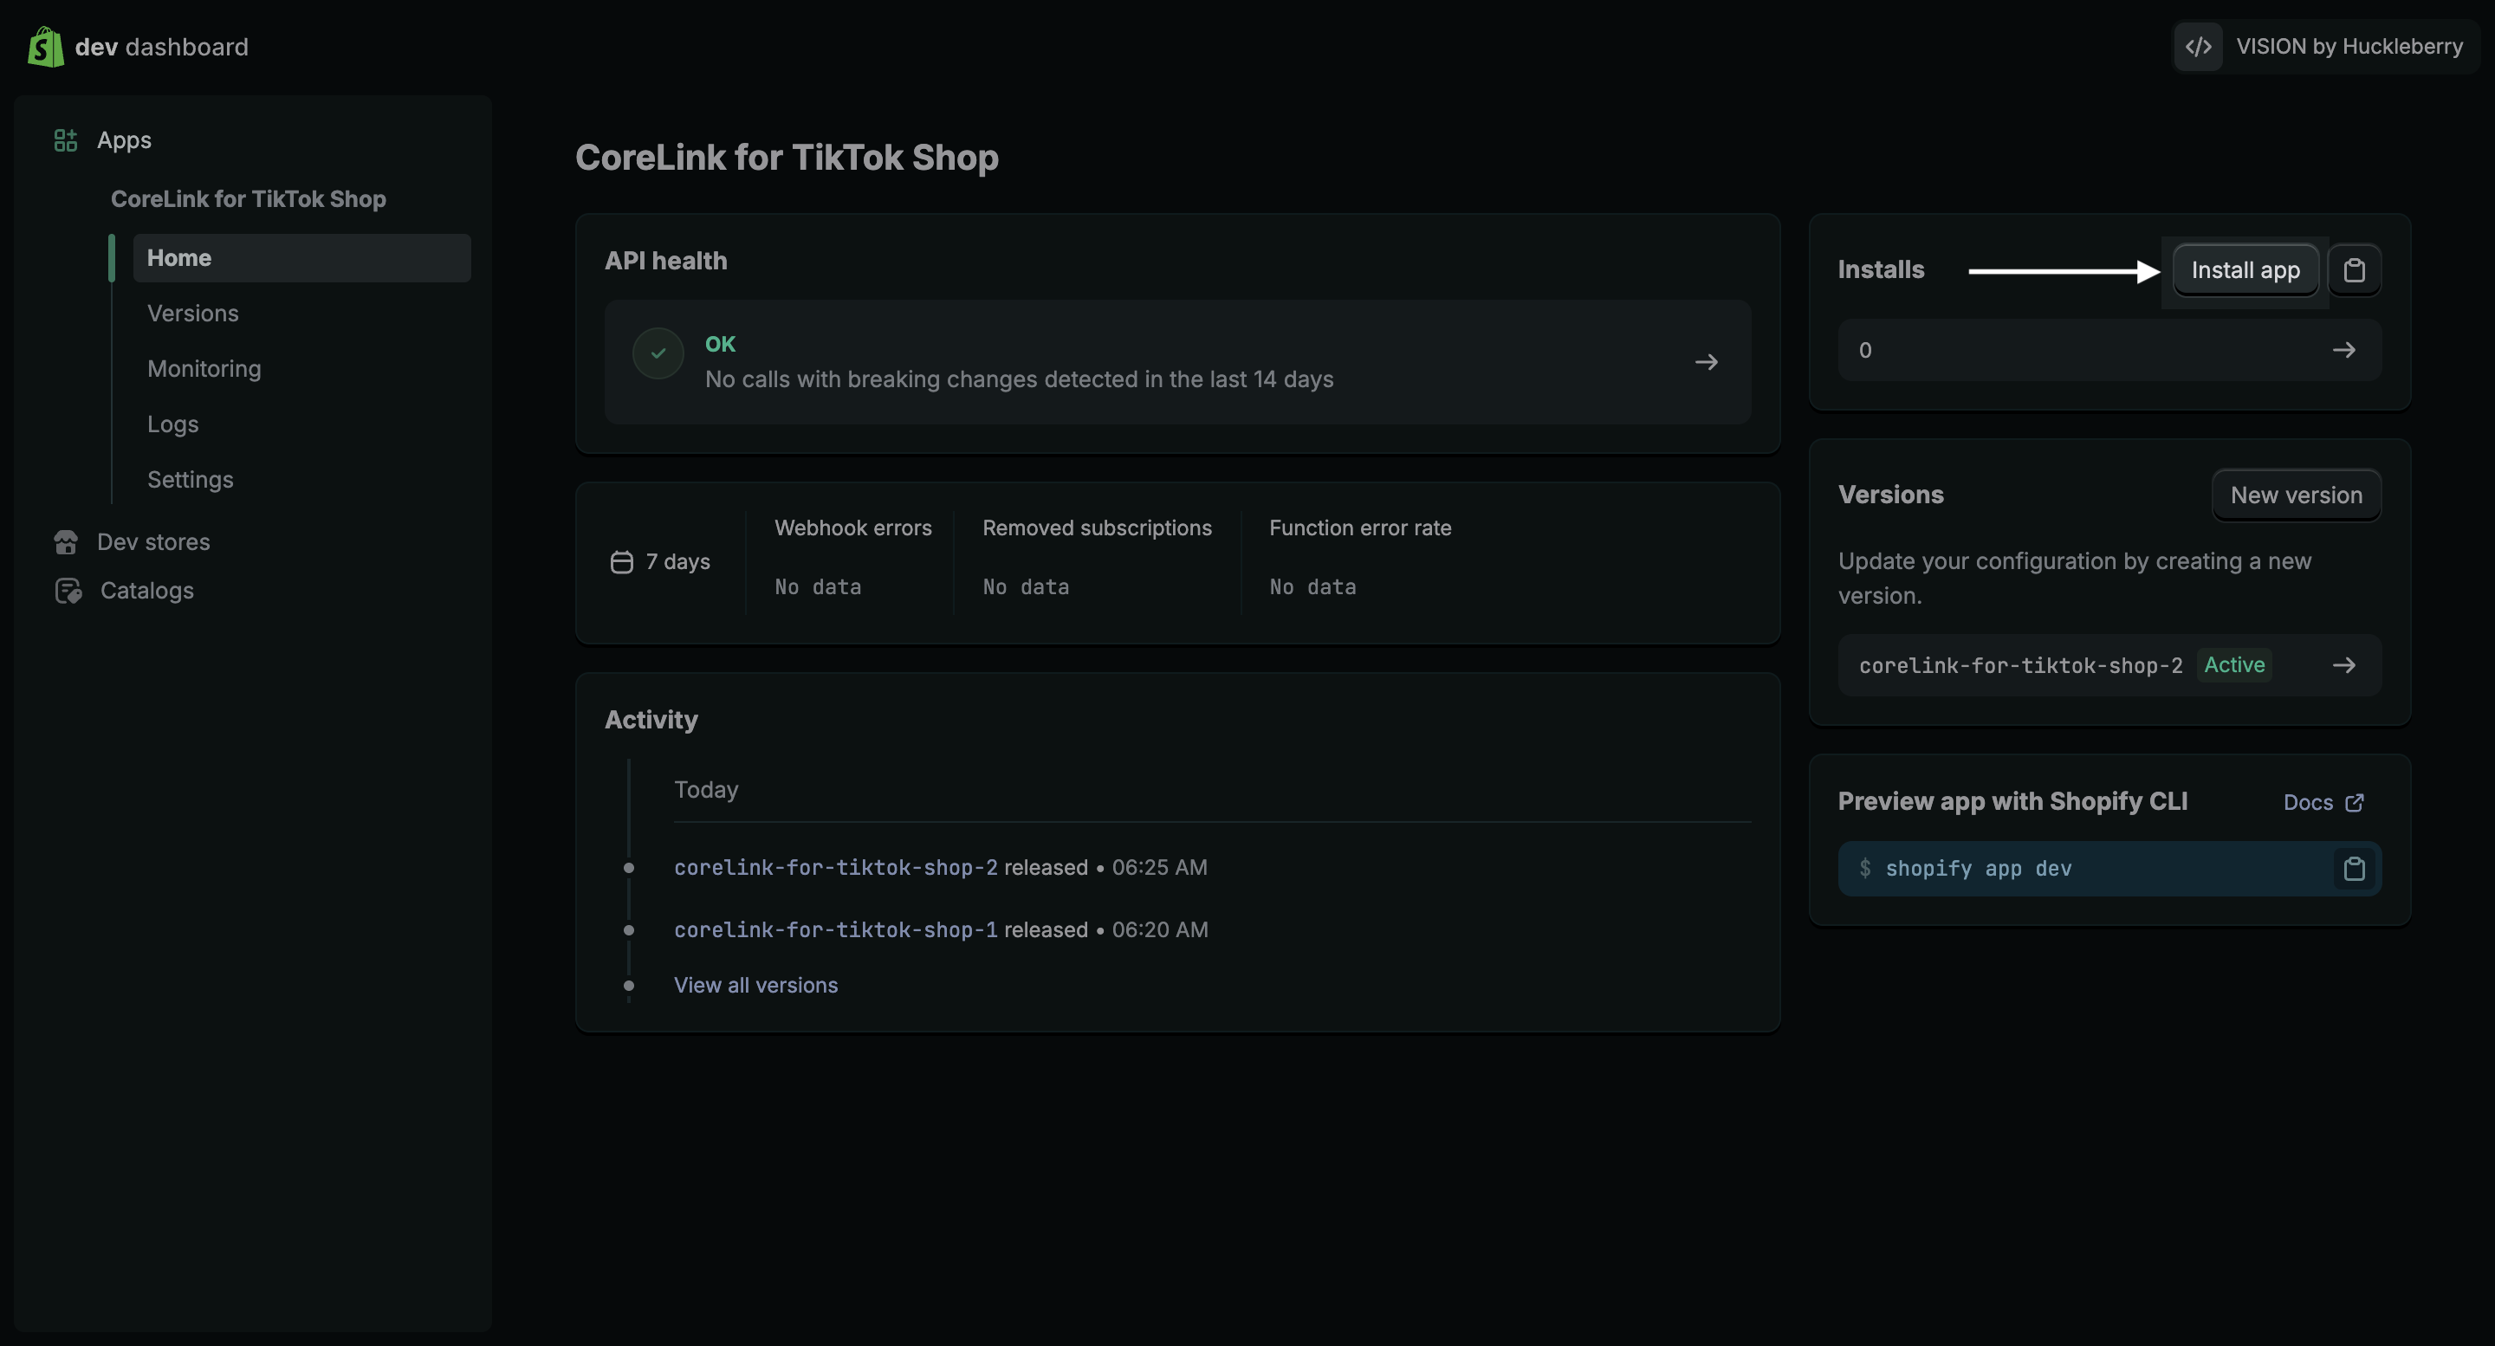The height and width of the screenshot is (1346, 2495).
Task: Copy the shopify app dev command
Action: (x=2354, y=869)
